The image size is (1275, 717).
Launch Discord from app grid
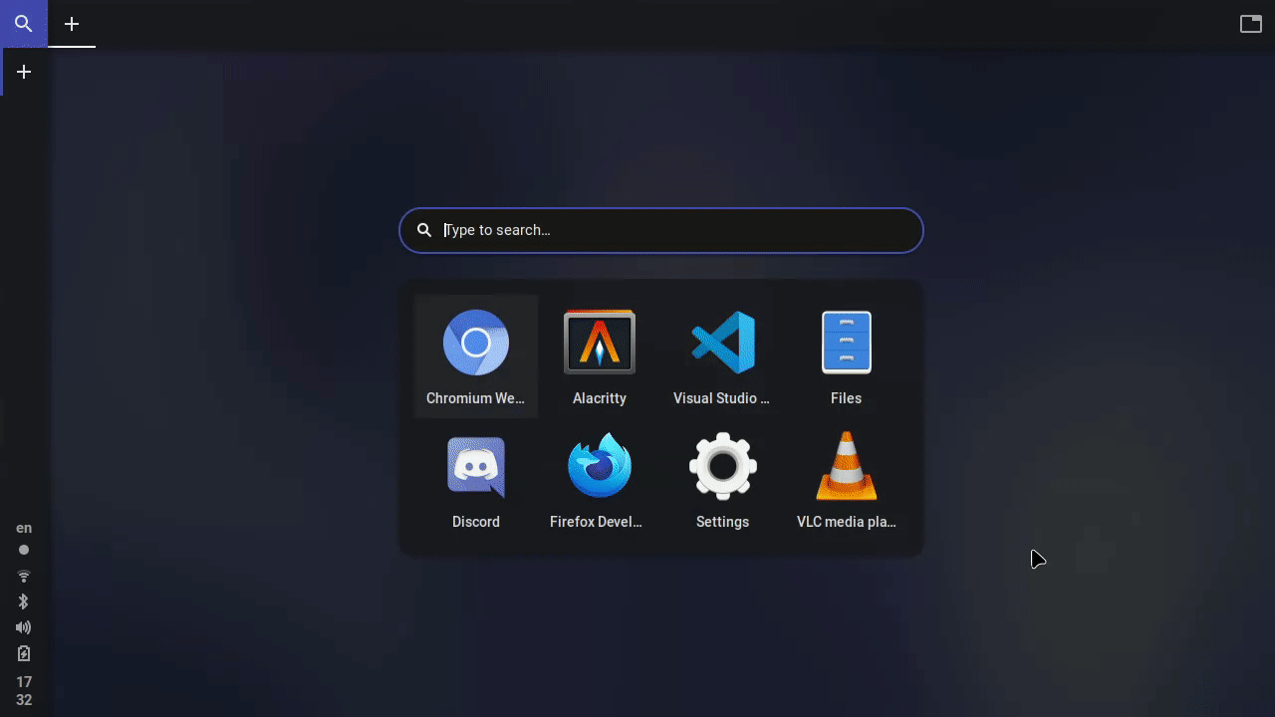coord(476,480)
